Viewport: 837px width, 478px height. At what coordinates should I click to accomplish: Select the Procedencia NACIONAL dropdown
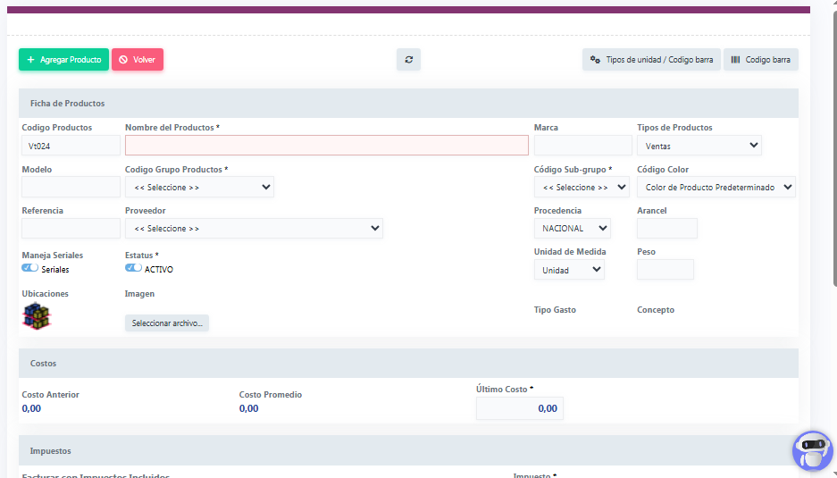point(572,228)
